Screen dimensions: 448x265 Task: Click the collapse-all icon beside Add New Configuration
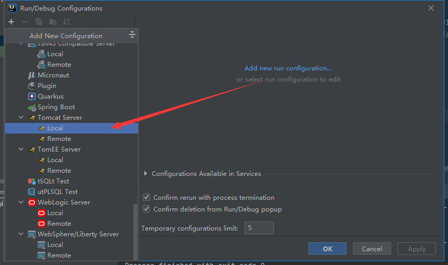point(132,35)
